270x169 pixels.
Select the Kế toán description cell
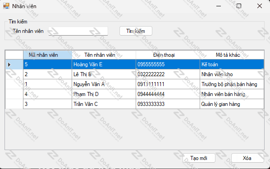tap(232, 64)
